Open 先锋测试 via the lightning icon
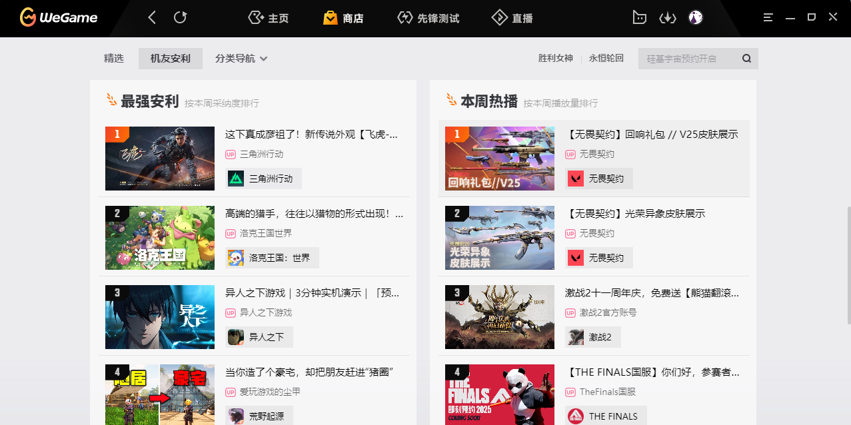Viewport: 851px width, 425px height. (405, 18)
